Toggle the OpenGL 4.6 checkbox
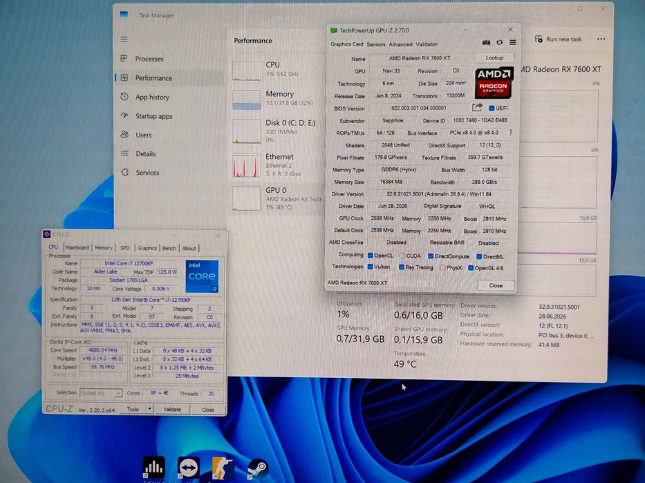This screenshot has width=645, height=483. [471, 268]
